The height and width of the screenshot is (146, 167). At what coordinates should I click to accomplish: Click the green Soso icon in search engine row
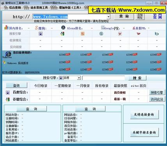point(101,34)
